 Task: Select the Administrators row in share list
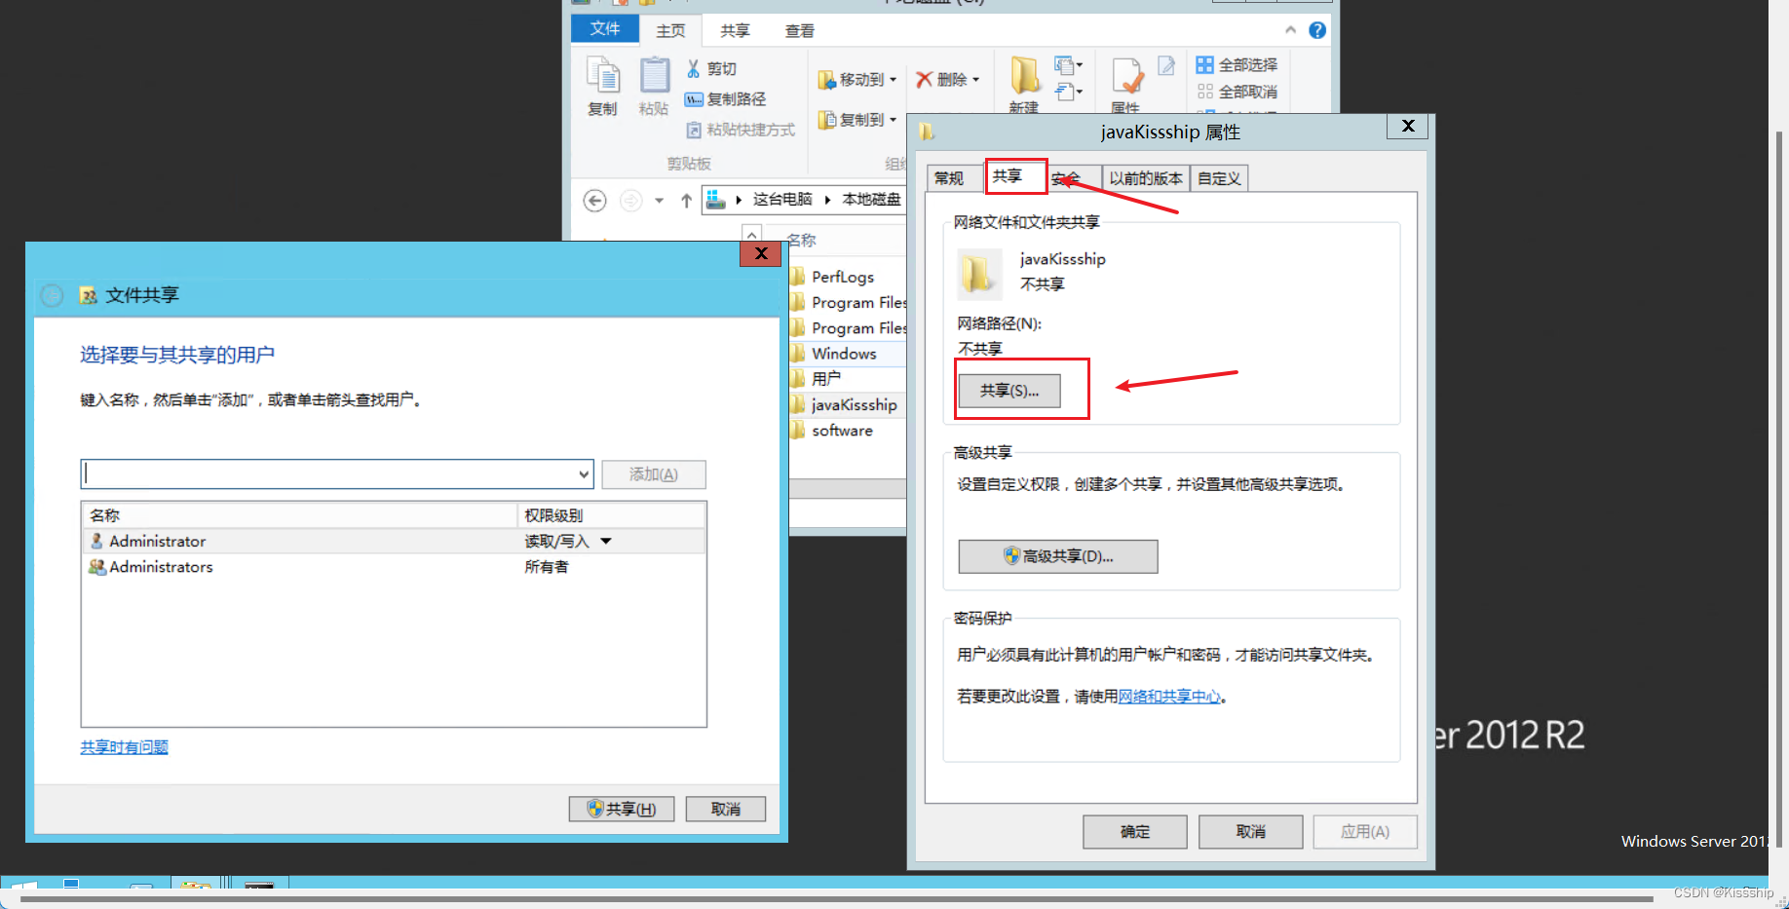click(394, 566)
